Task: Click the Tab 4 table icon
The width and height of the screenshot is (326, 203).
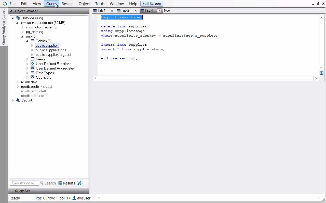Action: click(x=142, y=11)
